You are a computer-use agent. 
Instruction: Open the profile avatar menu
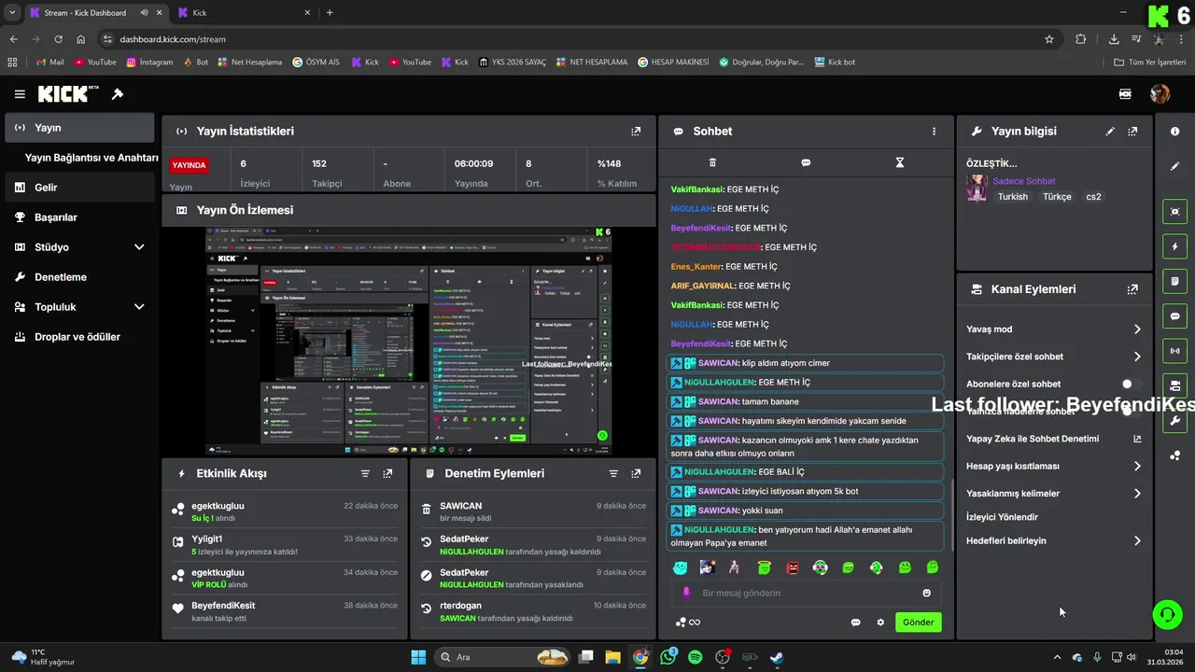tap(1160, 94)
